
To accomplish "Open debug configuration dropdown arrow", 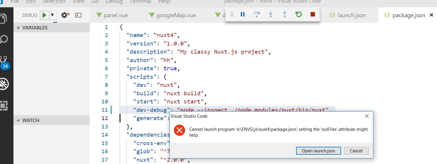I will point(52,15).
